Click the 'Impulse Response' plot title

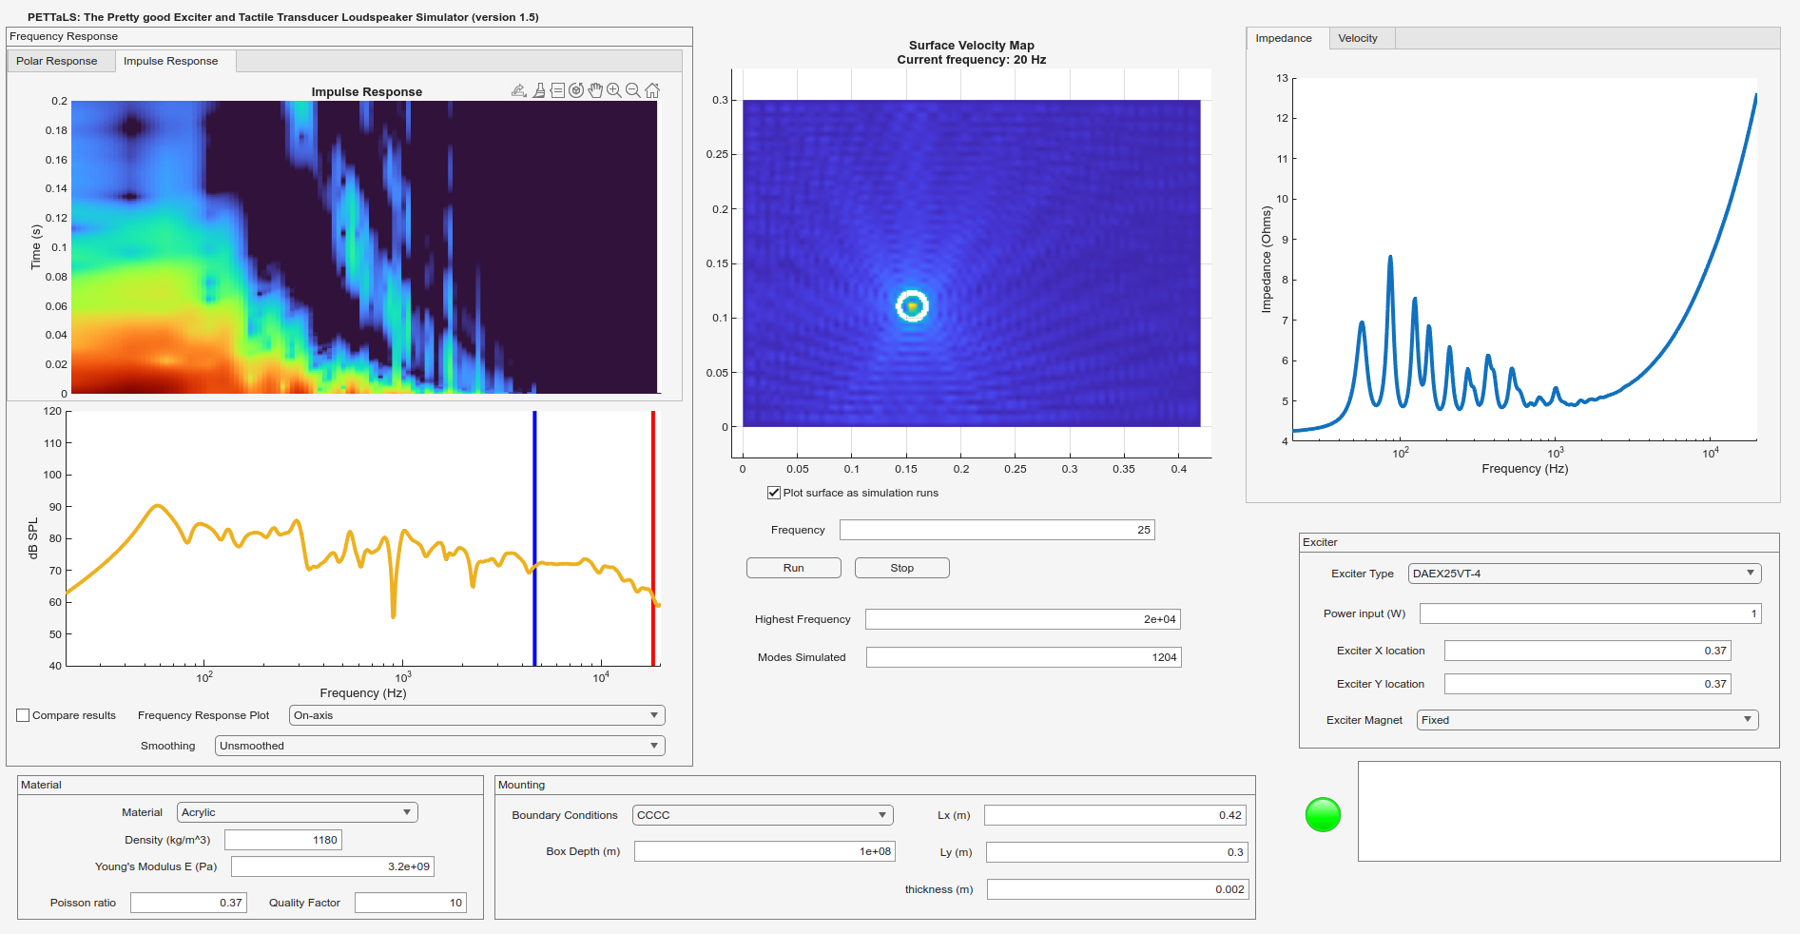pos(367,92)
